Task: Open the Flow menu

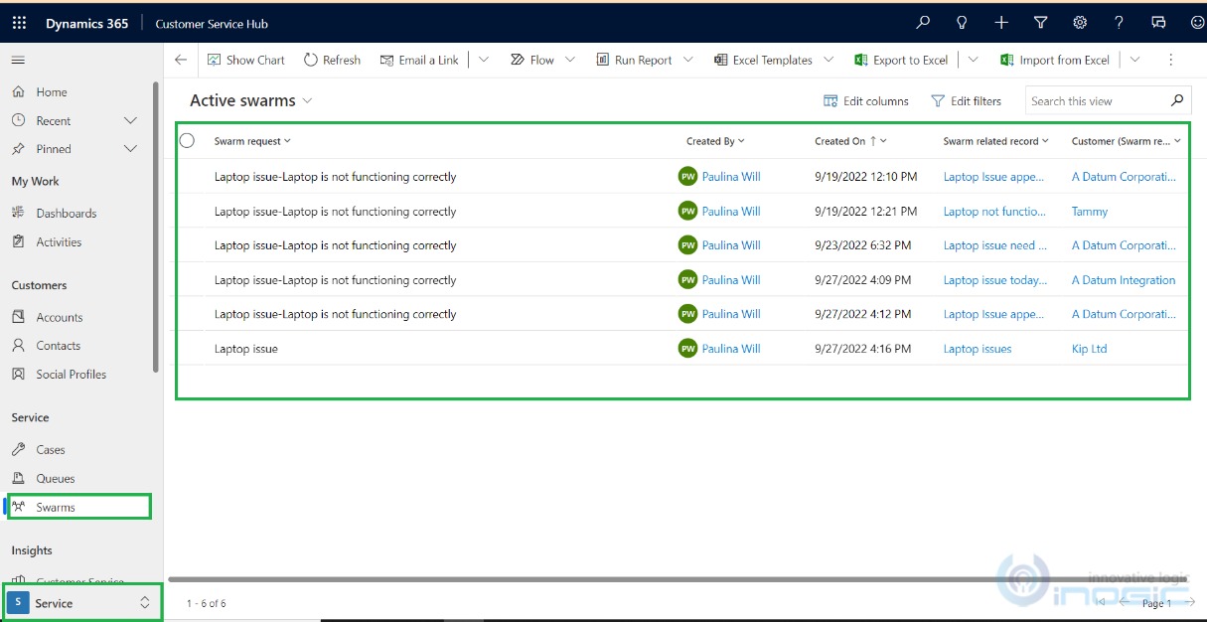Action: (x=542, y=60)
